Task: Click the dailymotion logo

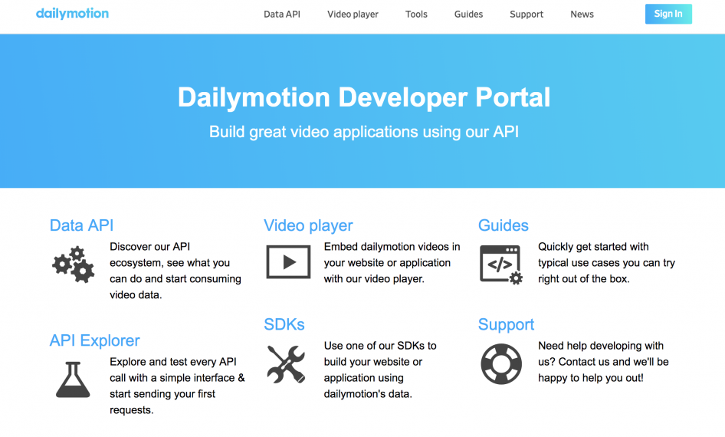Action: (x=73, y=14)
